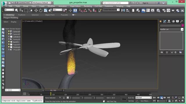This screenshot has height=104, width=186.
Task: Open the [Camera001] viewport view menu
Action: (30, 21)
